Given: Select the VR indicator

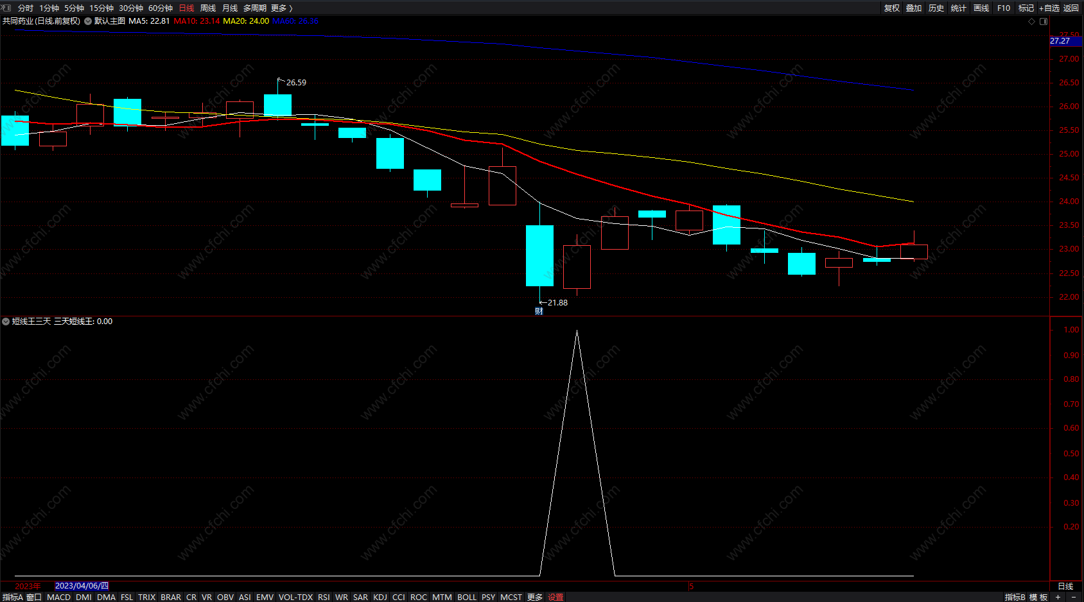Looking at the screenshot, I should (x=207, y=597).
